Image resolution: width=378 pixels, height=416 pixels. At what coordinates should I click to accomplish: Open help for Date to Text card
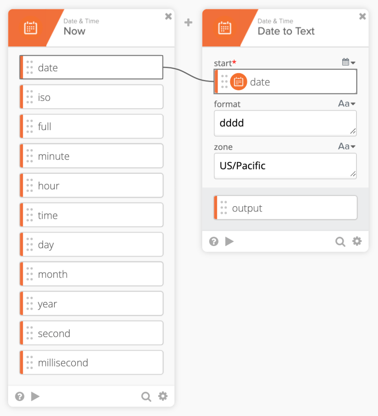tap(214, 242)
